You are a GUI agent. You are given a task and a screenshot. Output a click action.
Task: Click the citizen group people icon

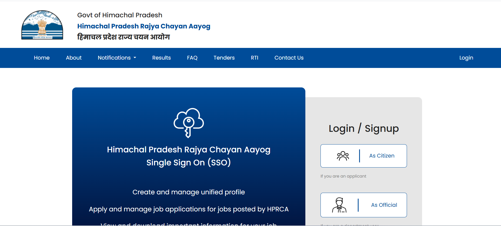coord(343,156)
